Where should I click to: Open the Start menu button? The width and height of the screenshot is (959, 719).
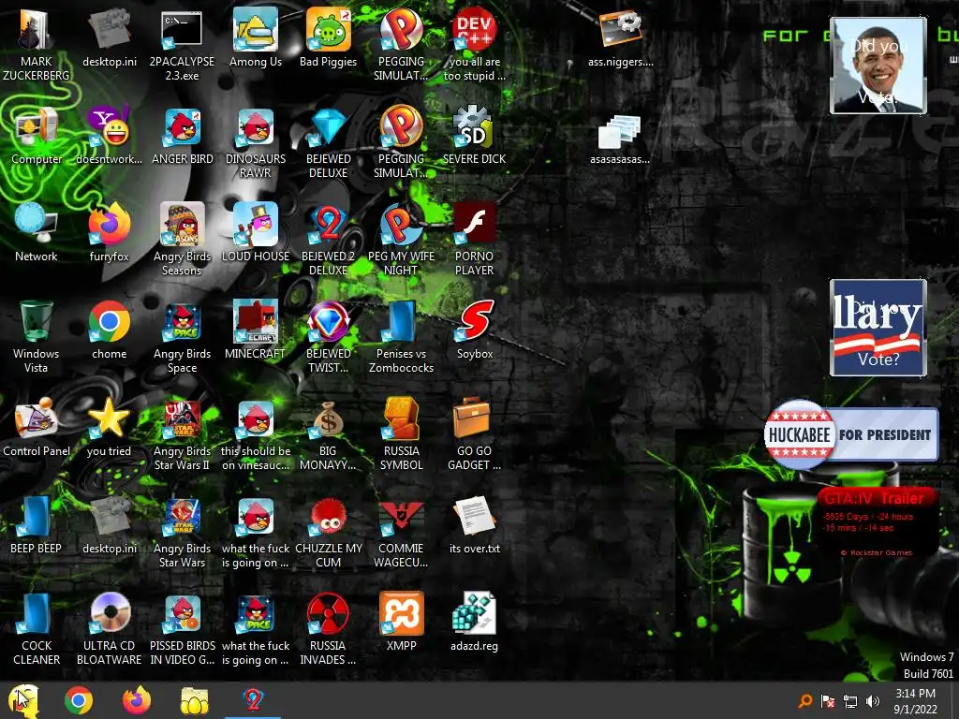[x=23, y=700]
